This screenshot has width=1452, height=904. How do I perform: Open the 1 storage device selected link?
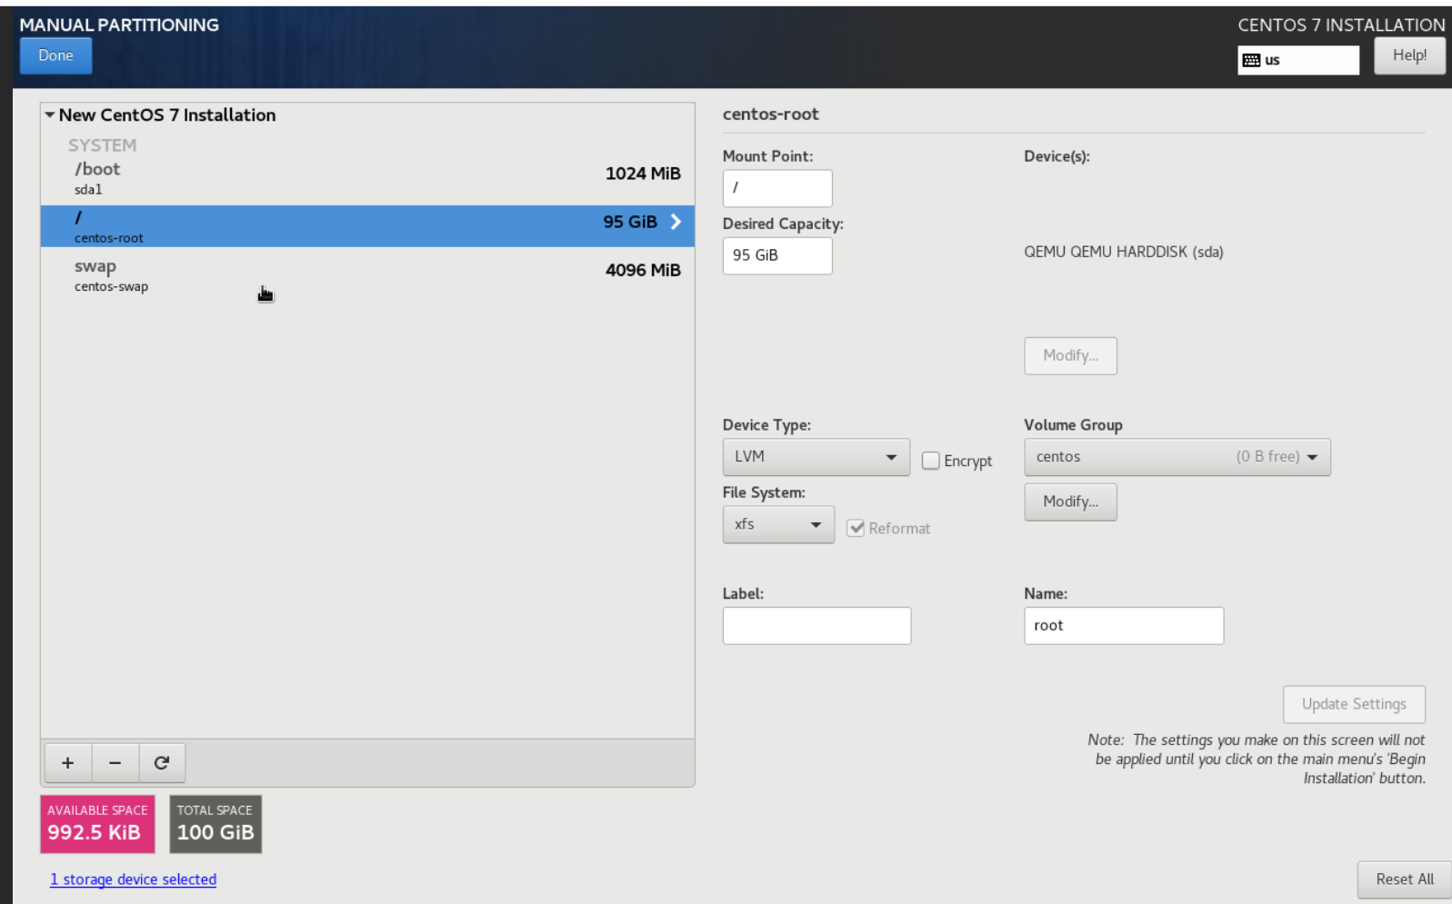pos(133,879)
